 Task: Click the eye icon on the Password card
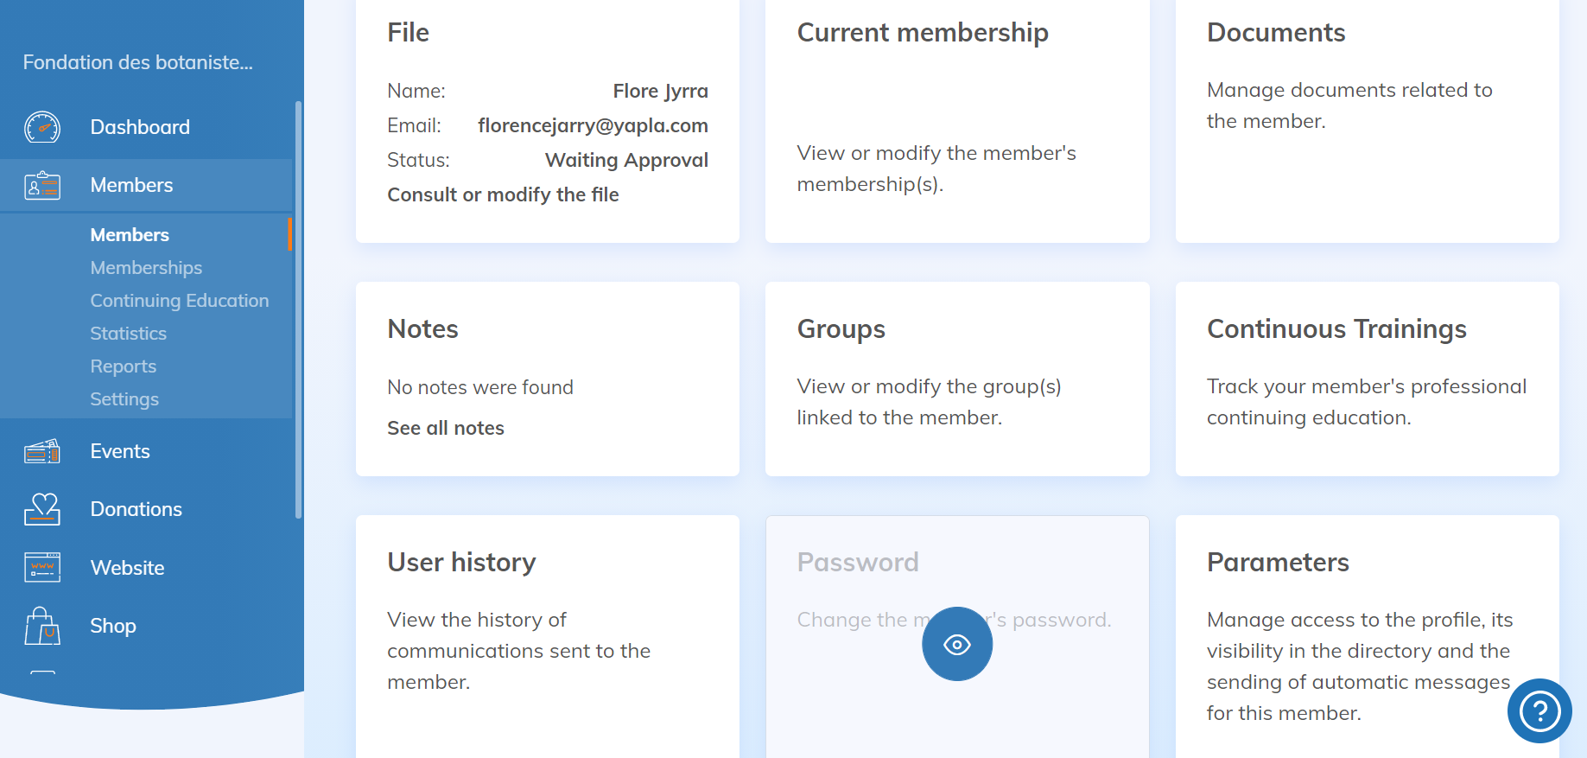[x=956, y=644]
